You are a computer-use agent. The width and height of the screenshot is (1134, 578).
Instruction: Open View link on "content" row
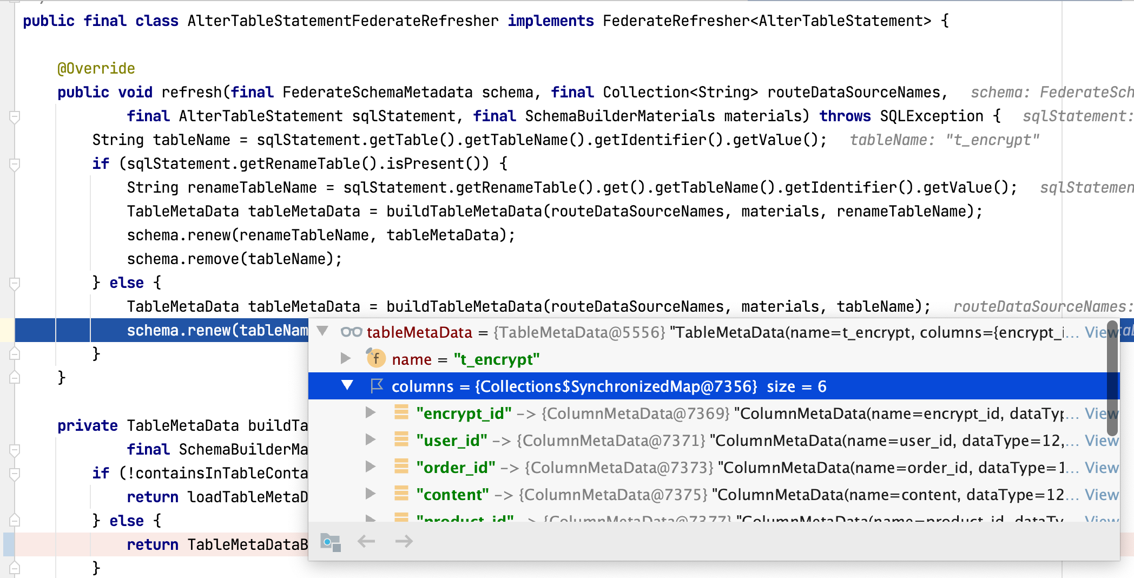point(1102,495)
